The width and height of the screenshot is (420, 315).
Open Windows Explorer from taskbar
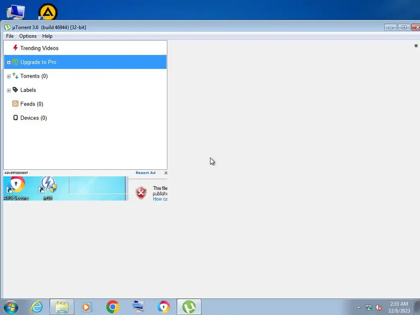click(x=62, y=307)
